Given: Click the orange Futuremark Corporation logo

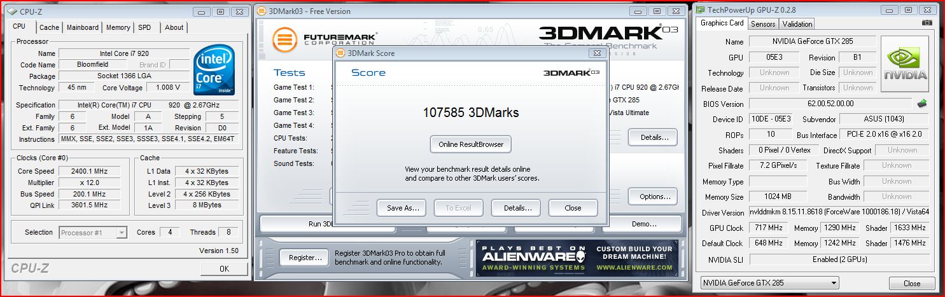Looking at the screenshot, I should point(285,40).
